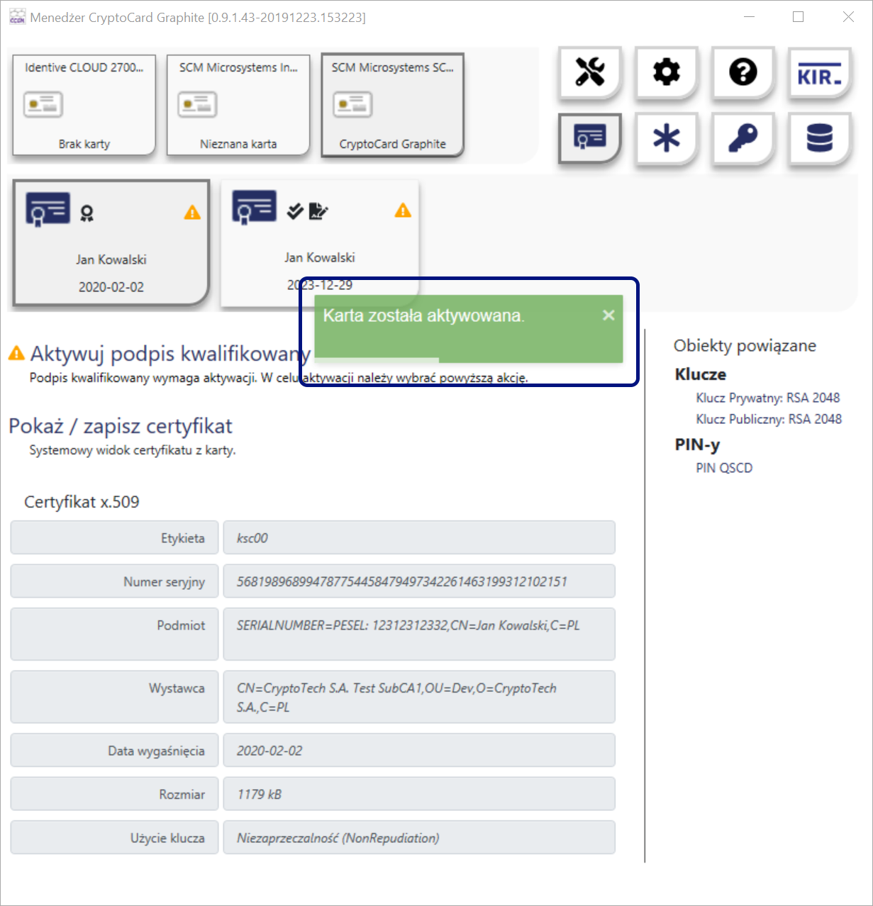Screen dimensions: 873x906
Task: Open the keys view icon
Action: 743,138
